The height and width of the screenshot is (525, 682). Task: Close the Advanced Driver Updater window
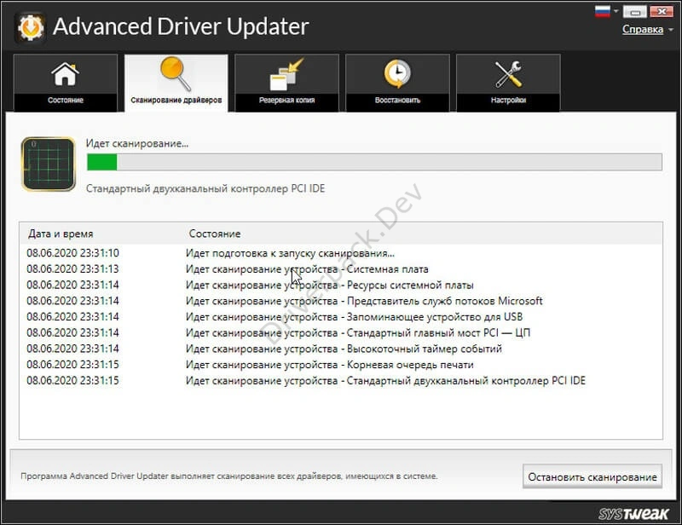tap(662, 12)
